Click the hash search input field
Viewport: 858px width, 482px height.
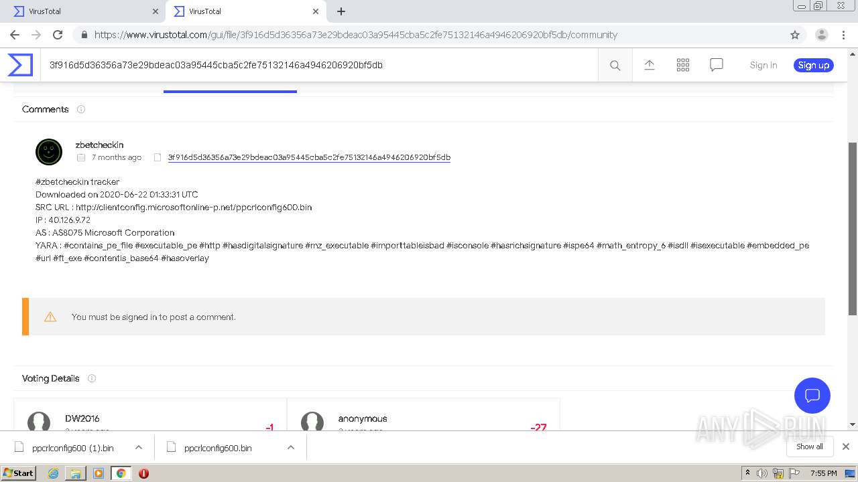point(319,65)
